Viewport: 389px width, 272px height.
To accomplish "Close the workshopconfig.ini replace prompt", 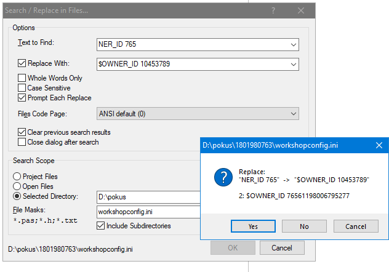I will (x=379, y=145).
